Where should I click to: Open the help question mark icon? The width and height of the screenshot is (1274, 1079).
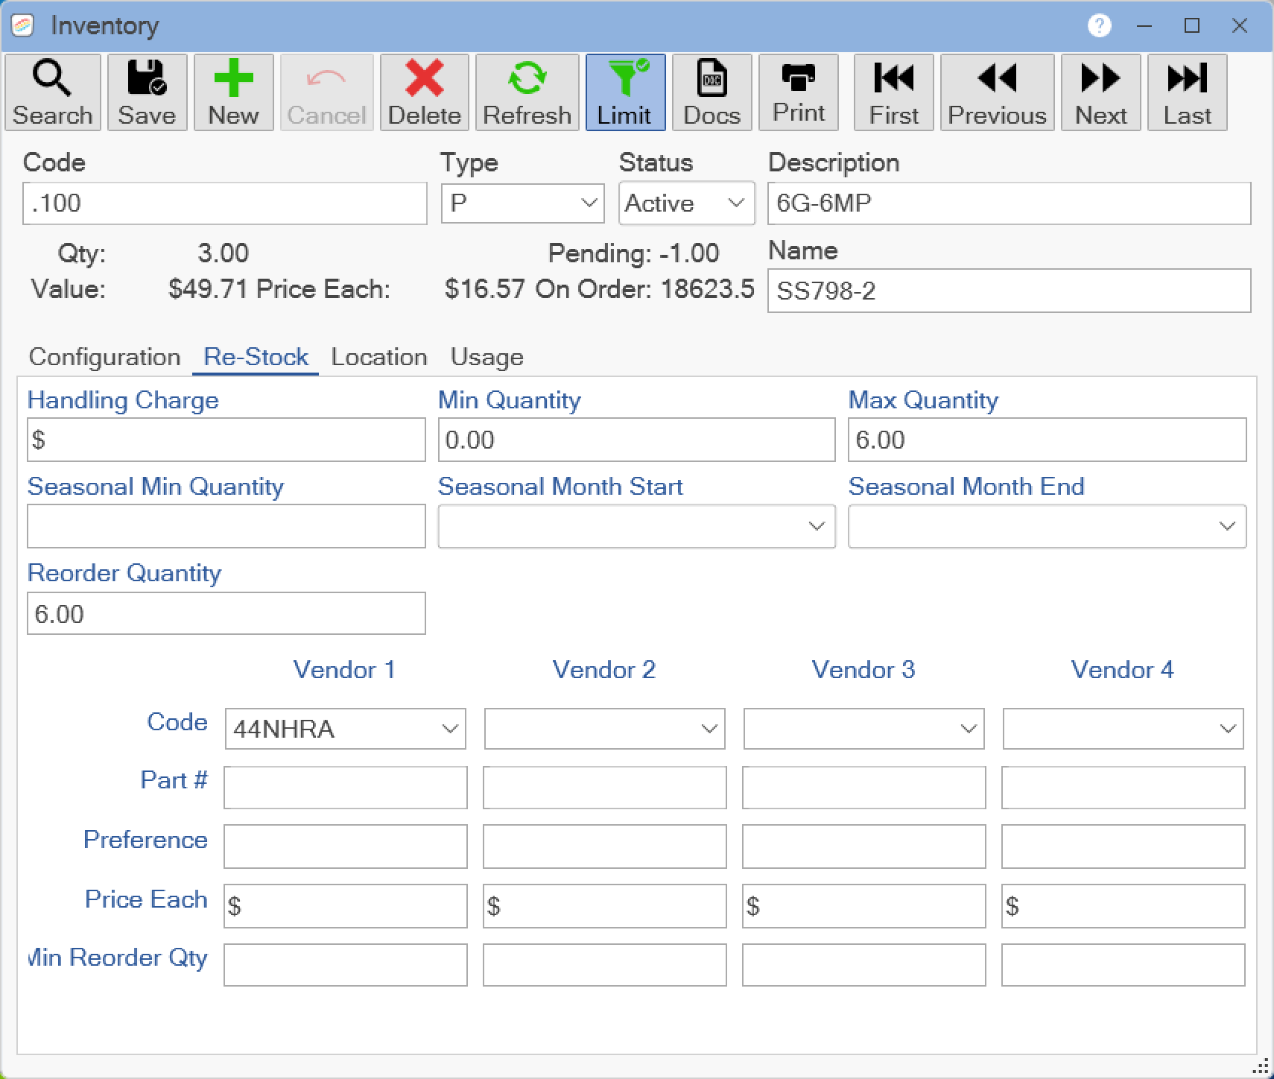(1099, 25)
